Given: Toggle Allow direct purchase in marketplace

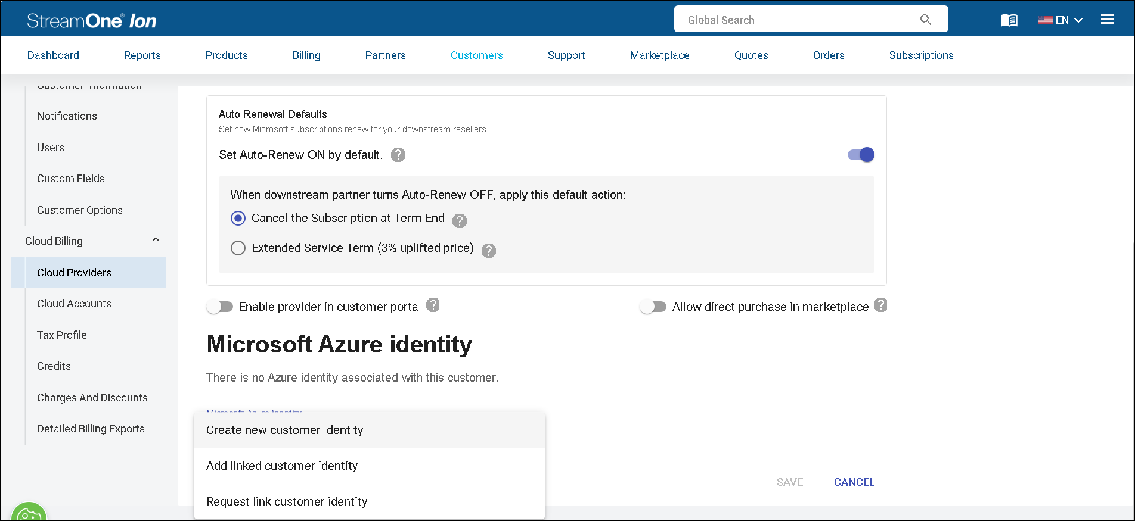Looking at the screenshot, I should coord(653,307).
